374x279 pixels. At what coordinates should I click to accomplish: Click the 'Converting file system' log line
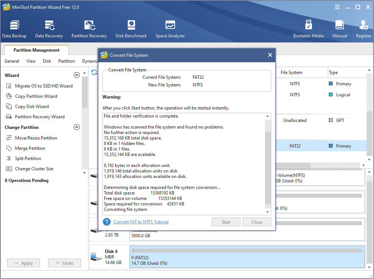coord(126,209)
